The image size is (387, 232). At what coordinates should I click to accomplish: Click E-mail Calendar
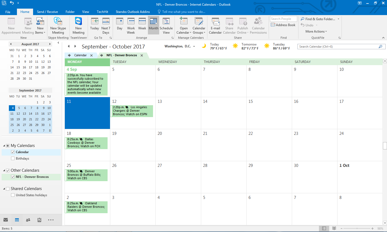pyautogui.click(x=215, y=26)
